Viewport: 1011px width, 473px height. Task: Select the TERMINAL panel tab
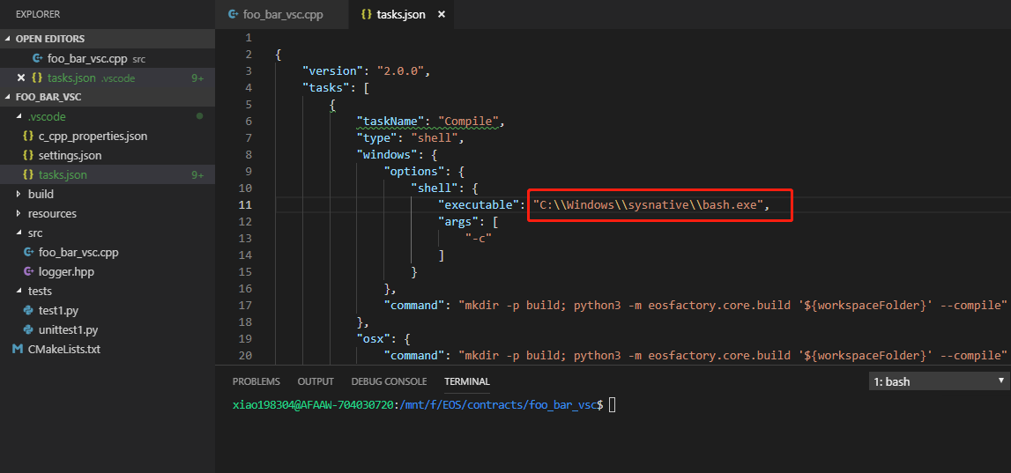click(x=467, y=381)
